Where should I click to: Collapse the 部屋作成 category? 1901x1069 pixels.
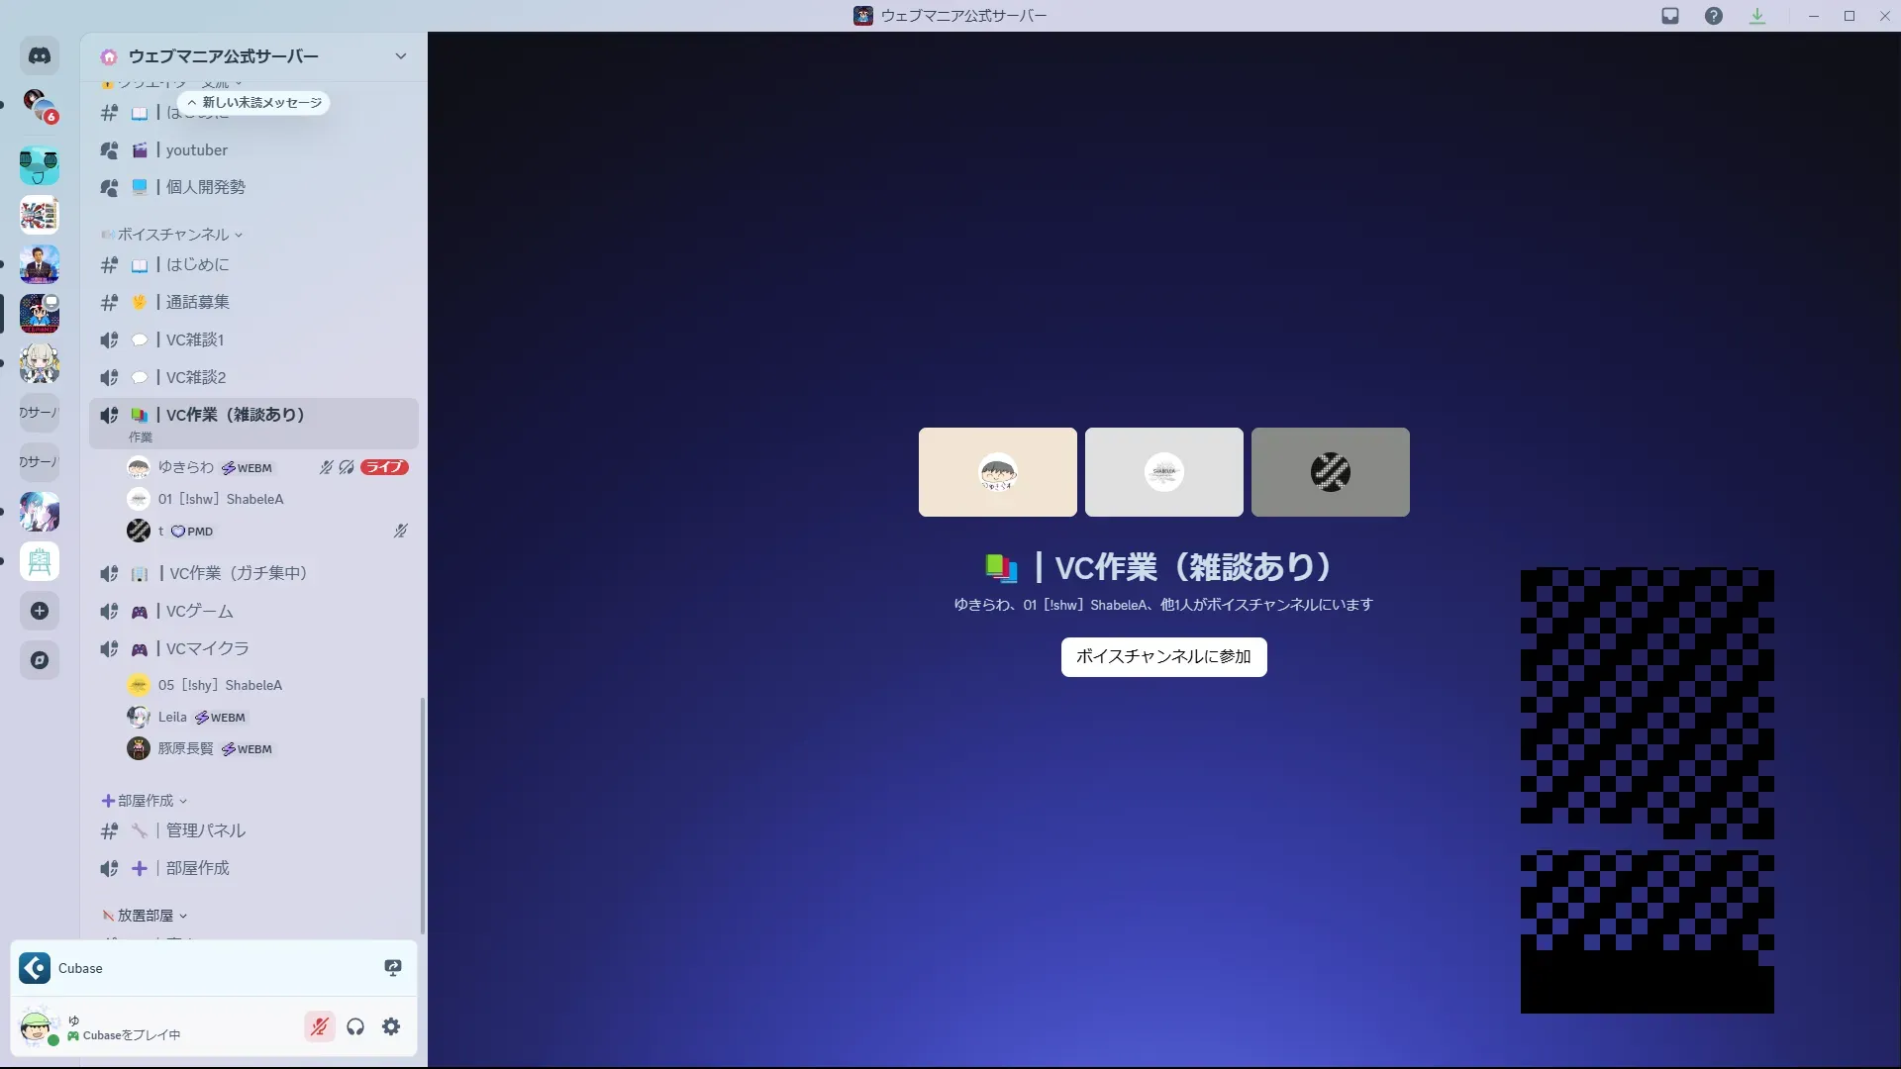[x=146, y=801]
